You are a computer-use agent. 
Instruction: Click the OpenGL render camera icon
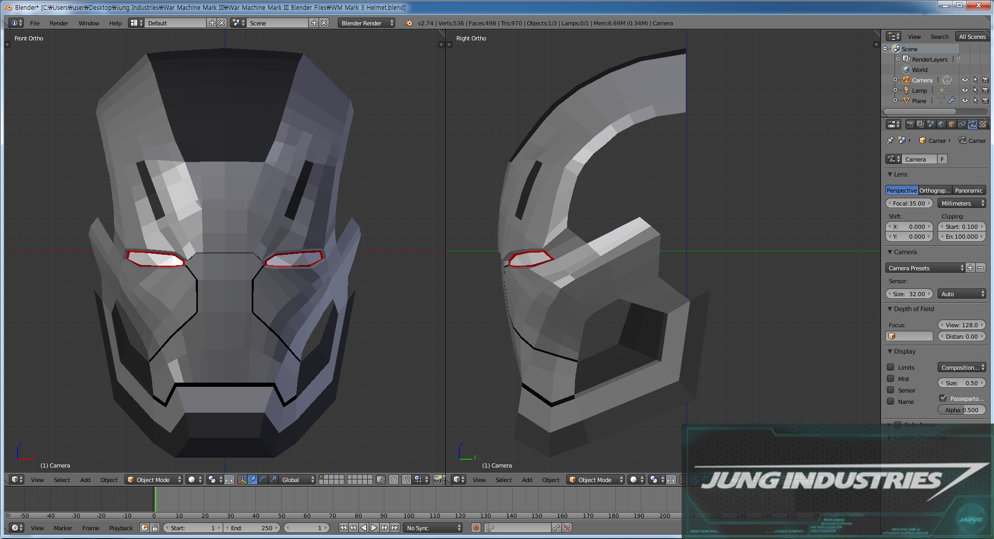[x=437, y=479]
